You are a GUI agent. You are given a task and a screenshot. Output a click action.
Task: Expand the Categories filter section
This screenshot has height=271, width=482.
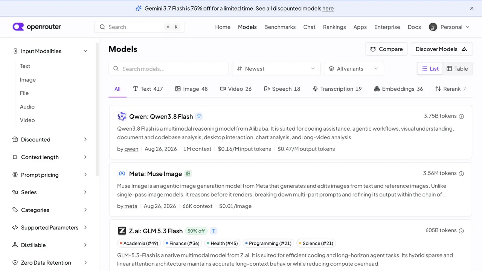50,210
